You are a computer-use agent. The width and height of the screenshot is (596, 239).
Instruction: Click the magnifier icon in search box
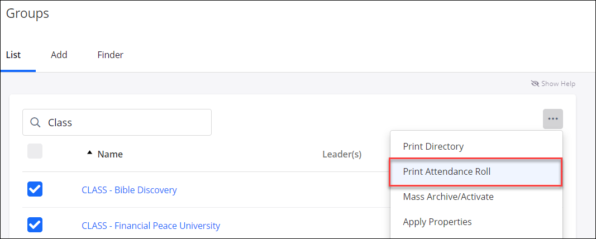click(x=35, y=122)
